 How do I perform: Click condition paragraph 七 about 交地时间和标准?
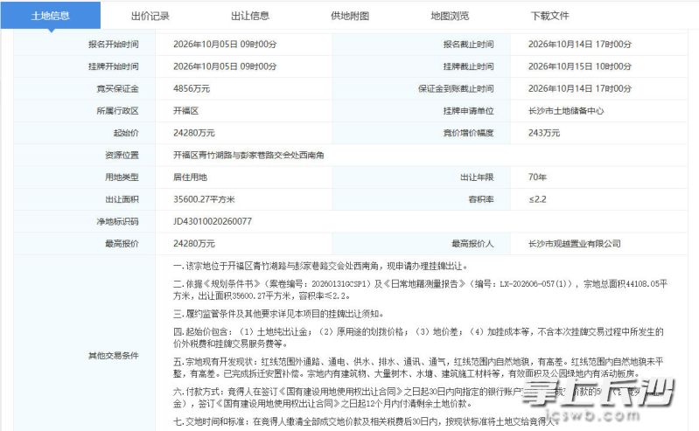click(x=366, y=421)
